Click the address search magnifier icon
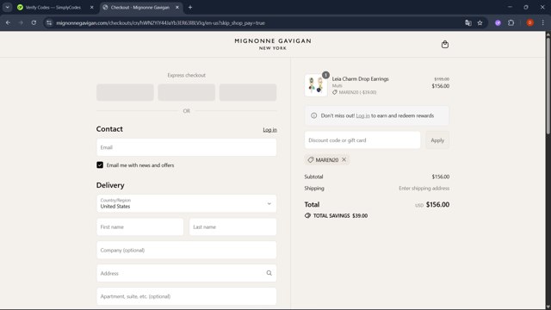This screenshot has height=310, width=551. pos(269,273)
